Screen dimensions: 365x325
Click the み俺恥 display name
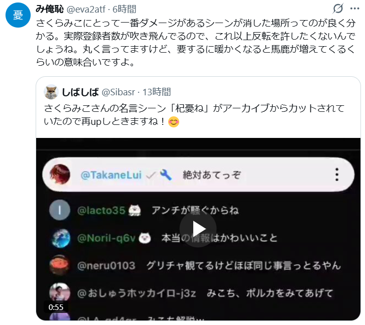point(50,9)
